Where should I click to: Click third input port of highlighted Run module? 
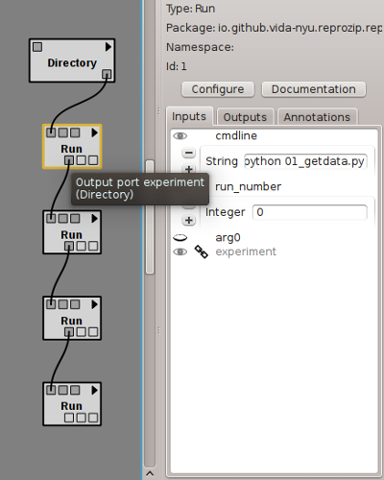point(75,132)
